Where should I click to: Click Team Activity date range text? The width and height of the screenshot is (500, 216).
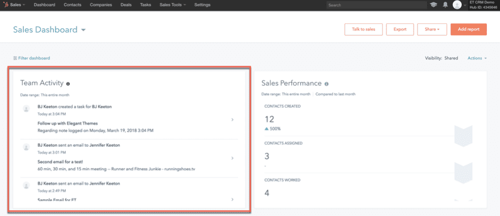click(x=45, y=95)
